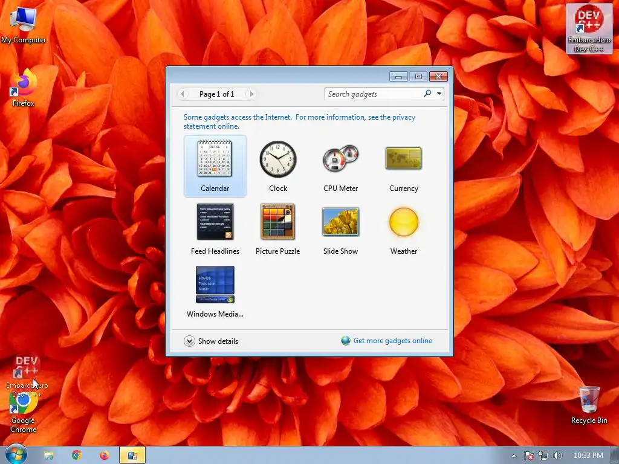Image resolution: width=619 pixels, height=464 pixels.
Task: Open the network tray icon
Action: [x=543, y=456]
